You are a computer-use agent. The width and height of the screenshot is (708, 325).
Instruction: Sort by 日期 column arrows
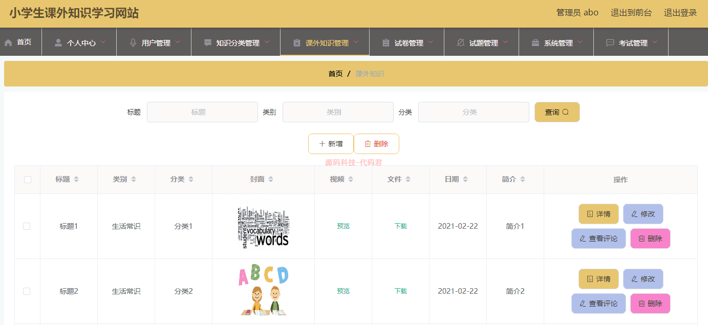point(465,179)
